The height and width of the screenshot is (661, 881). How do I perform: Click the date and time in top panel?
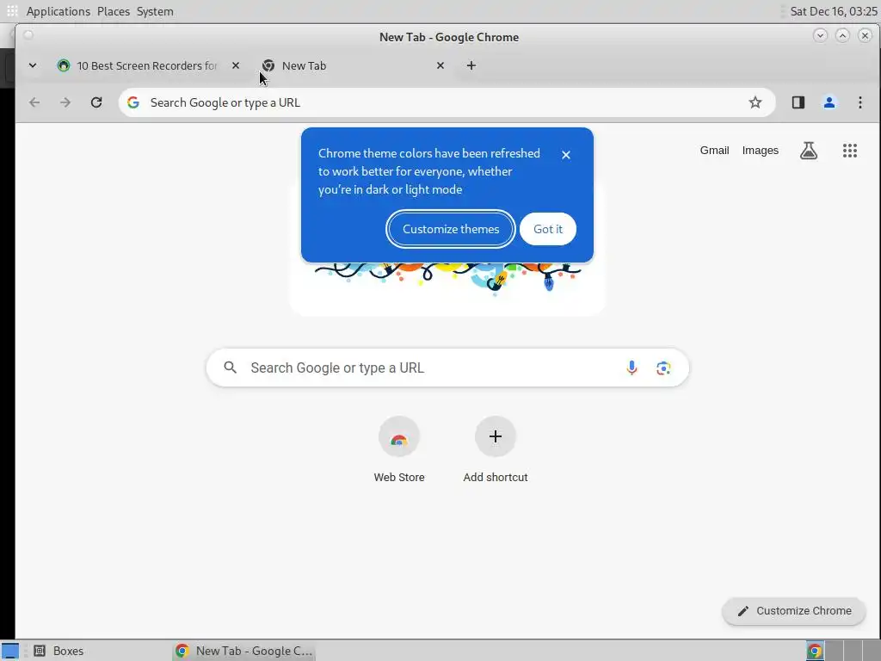(x=833, y=11)
